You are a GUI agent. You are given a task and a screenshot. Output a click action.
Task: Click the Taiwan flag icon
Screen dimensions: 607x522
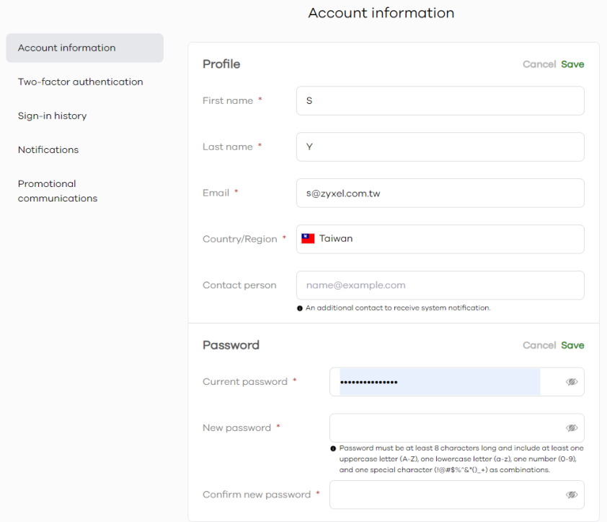[308, 239]
